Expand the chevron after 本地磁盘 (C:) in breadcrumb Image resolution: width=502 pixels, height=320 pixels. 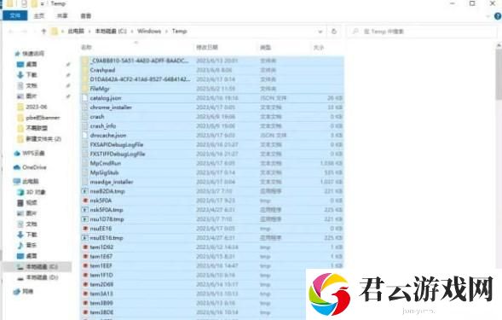[132, 32]
